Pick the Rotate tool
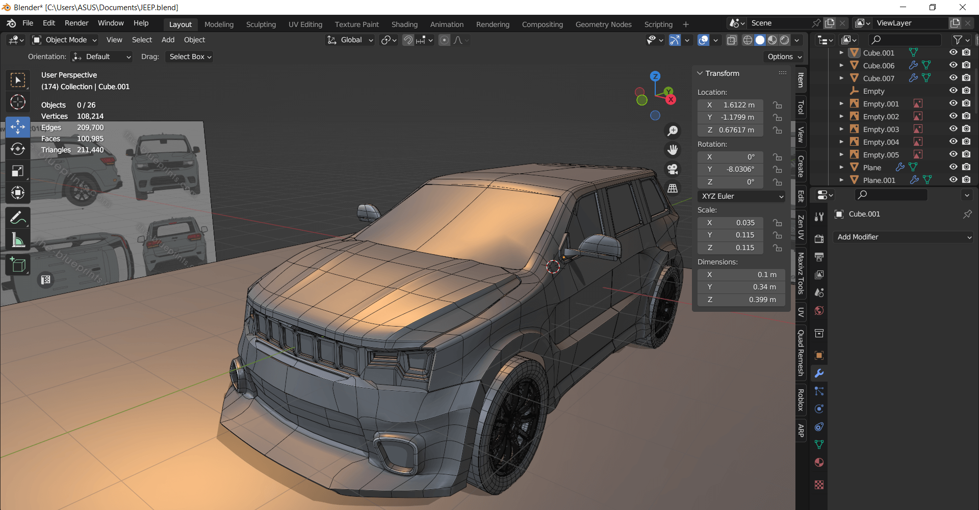Screen dimensions: 979x510 click(18, 149)
